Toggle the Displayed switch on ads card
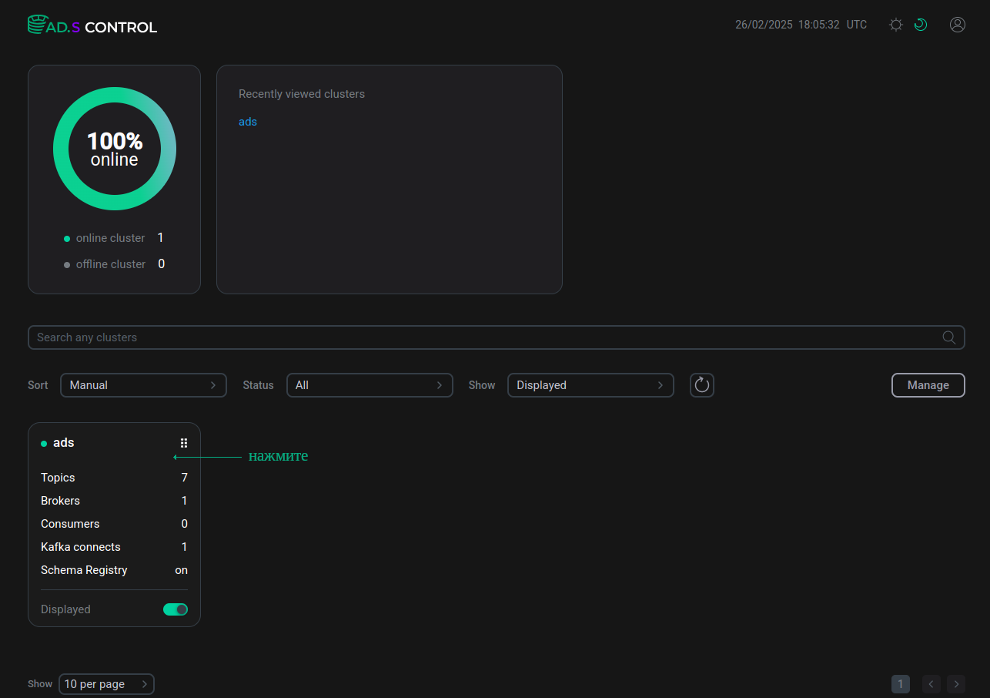The height and width of the screenshot is (698, 990). click(176, 609)
